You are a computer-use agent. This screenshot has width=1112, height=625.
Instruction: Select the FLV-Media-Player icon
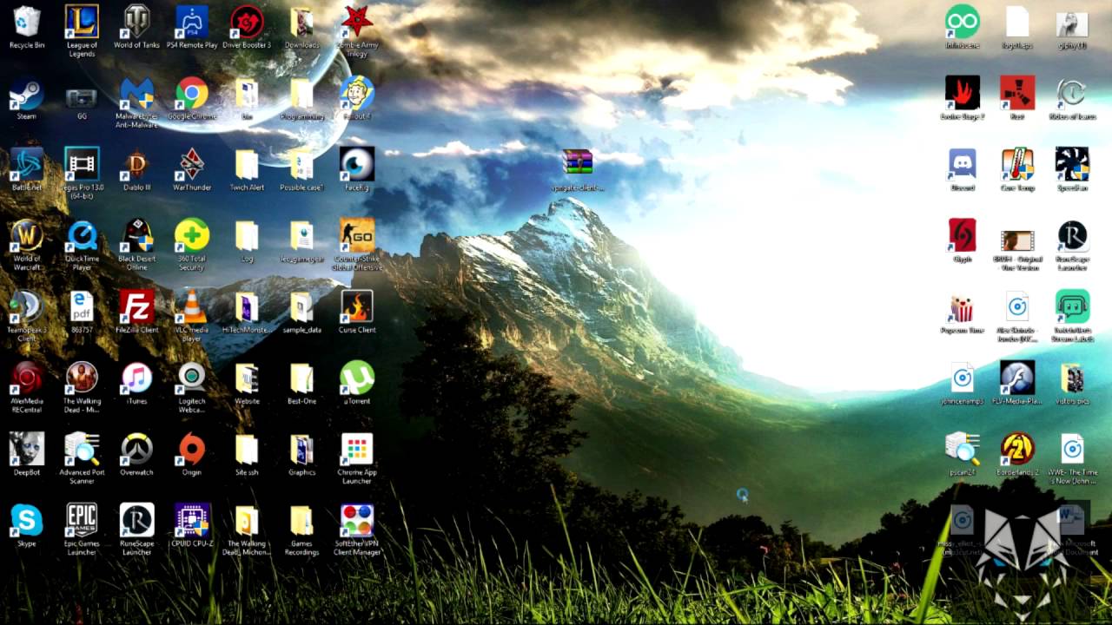pos(1017,378)
